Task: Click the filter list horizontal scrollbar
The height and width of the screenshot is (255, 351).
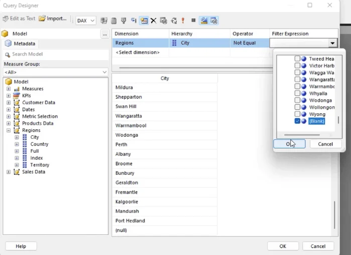Action: coord(302,135)
